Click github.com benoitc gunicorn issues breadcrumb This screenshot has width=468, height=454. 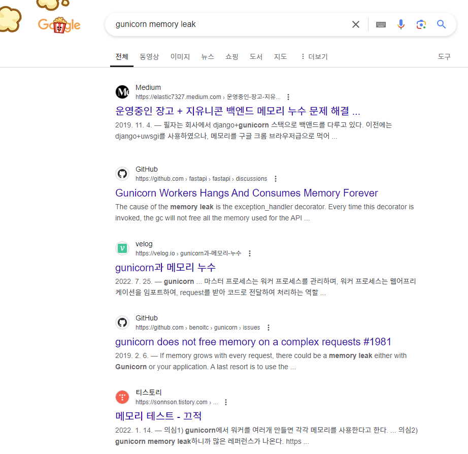tap(197, 328)
